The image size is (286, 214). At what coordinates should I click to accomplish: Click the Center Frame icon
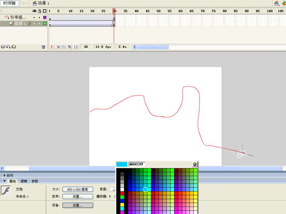[x=52, y=47]
